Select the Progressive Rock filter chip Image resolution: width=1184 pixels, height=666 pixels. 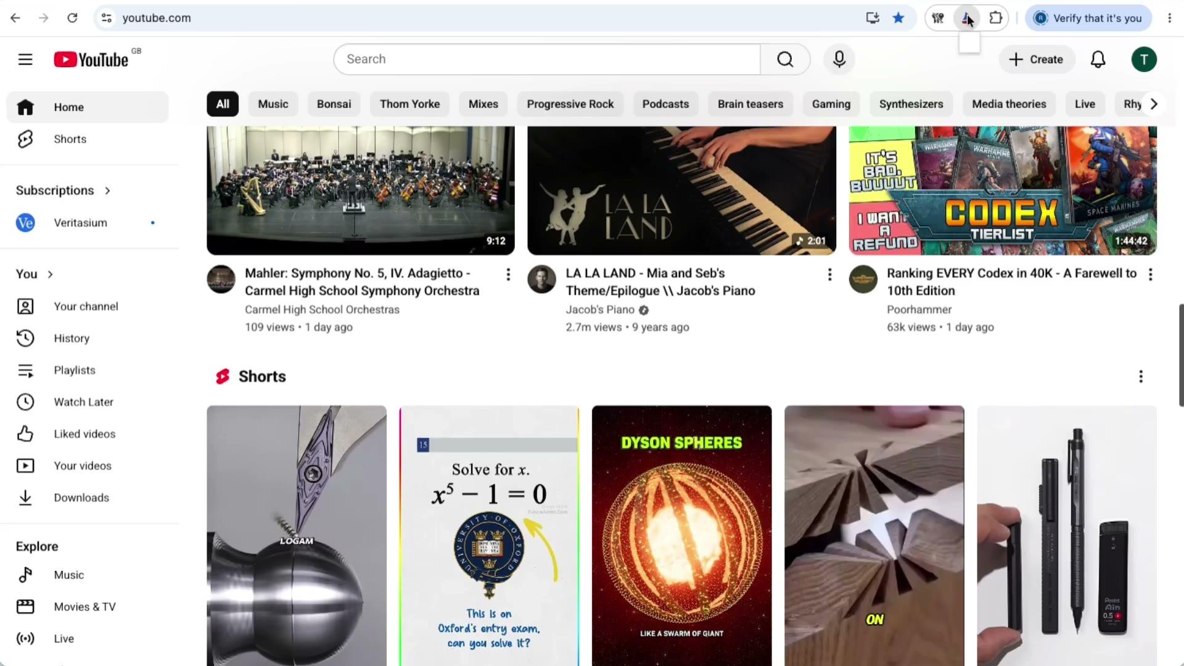[x=570, y=104]
